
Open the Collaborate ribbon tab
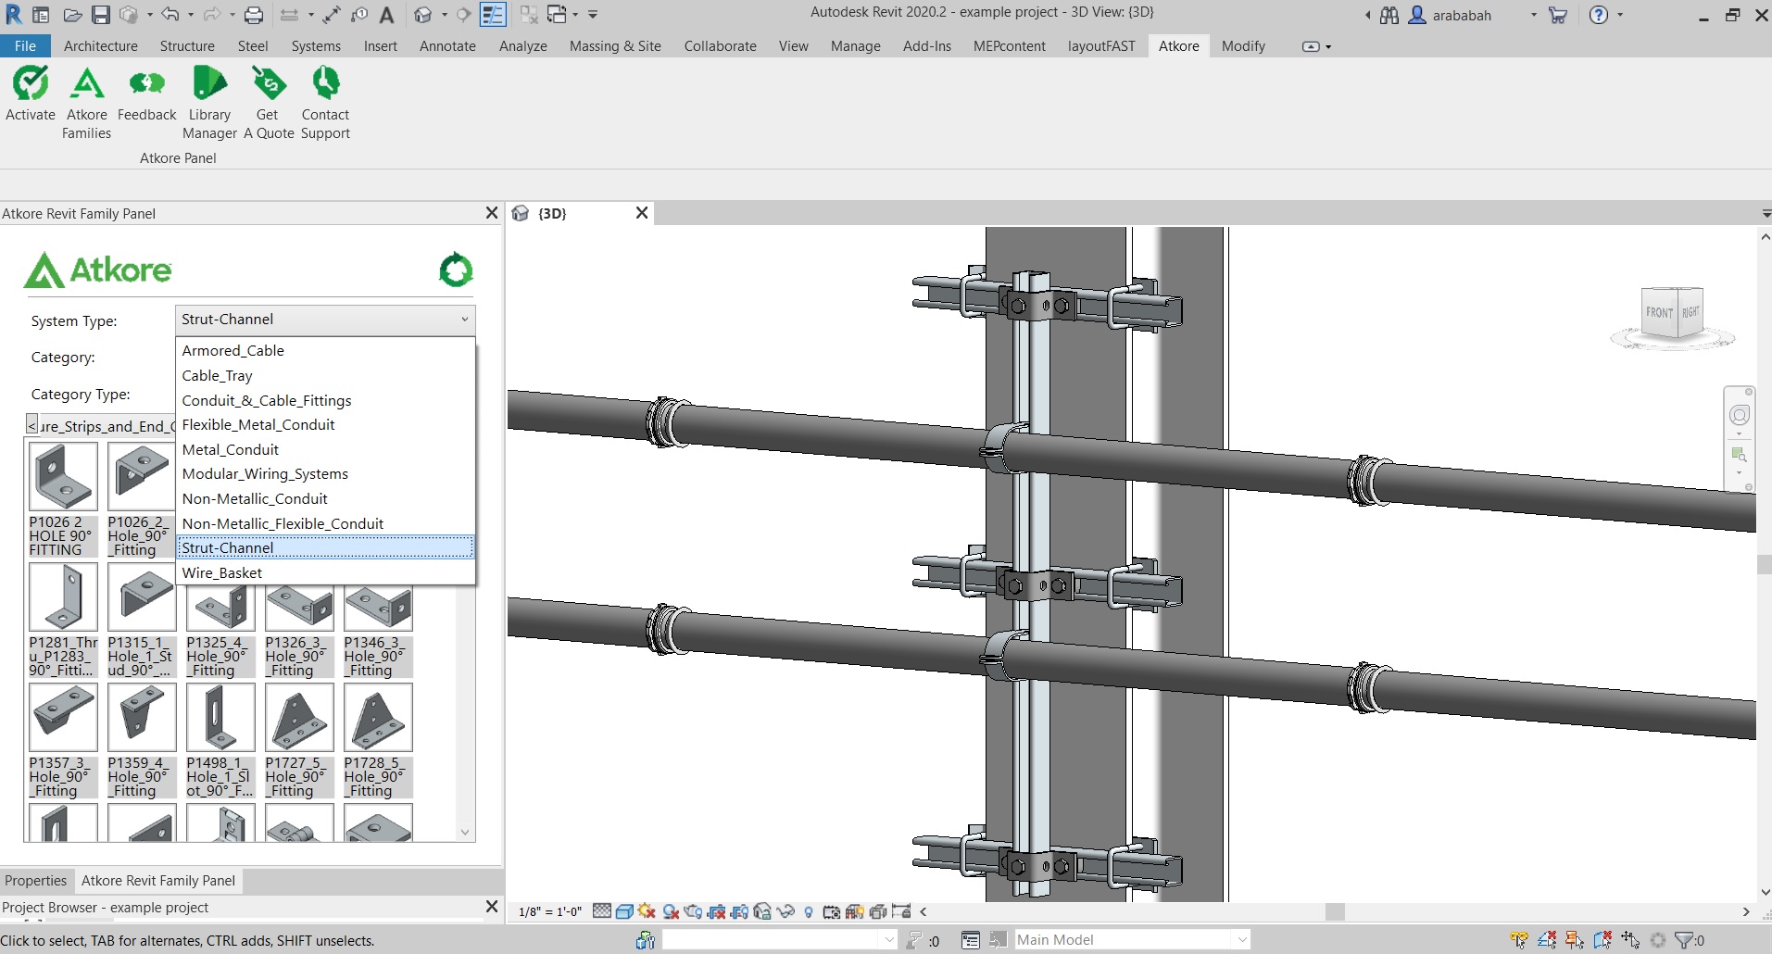click(719, 45)
